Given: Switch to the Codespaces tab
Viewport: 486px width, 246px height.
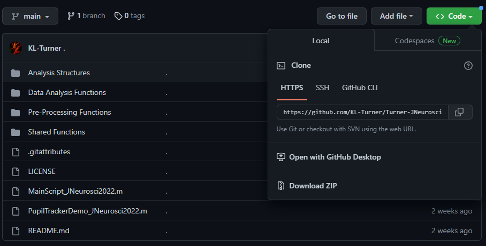Looking at the screenshot, I should coord(428,41).
